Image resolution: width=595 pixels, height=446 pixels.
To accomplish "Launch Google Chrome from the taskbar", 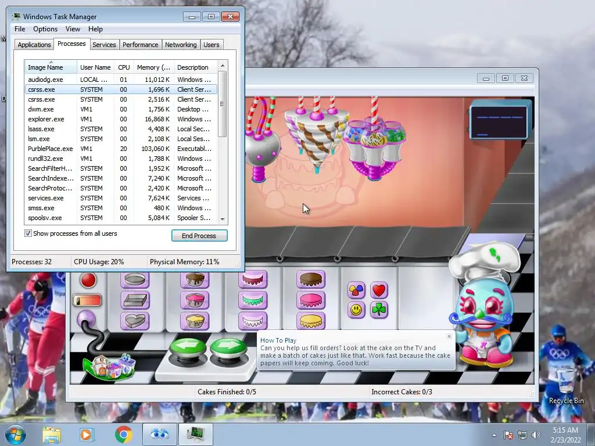I will (x=124, y=434).
